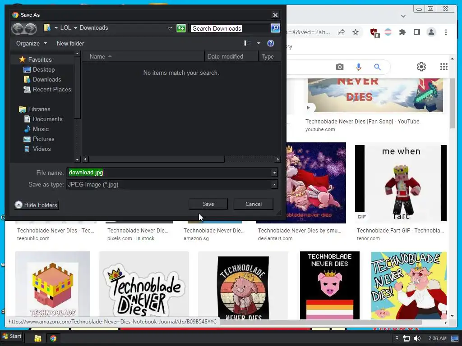
Task: Click the Chrome icon on the taskbar
Action: click(53, 338)
